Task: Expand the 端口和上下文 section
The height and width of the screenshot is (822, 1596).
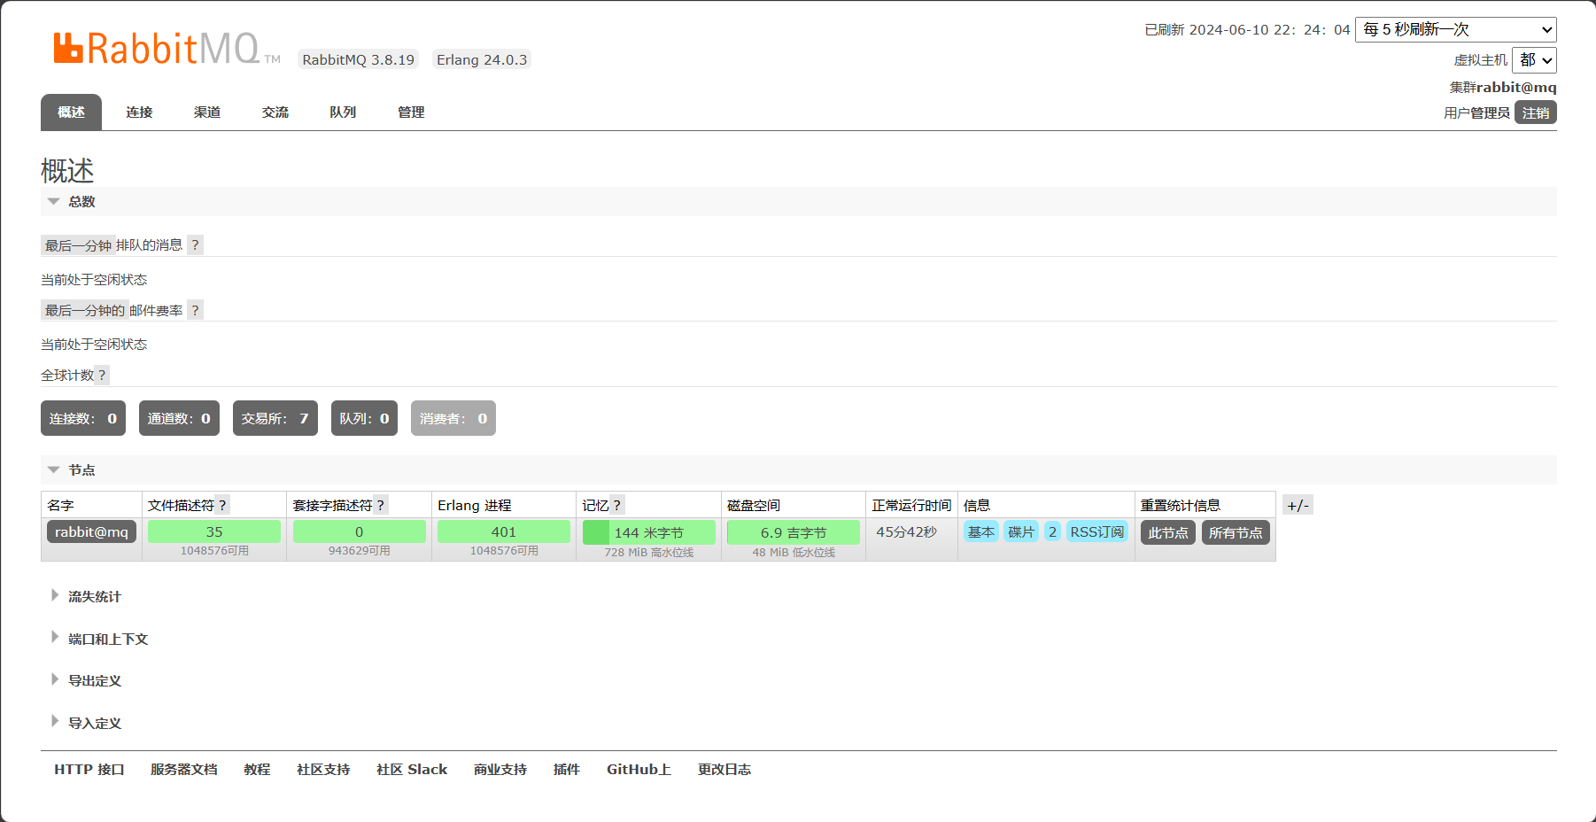Action: [107, 640]
